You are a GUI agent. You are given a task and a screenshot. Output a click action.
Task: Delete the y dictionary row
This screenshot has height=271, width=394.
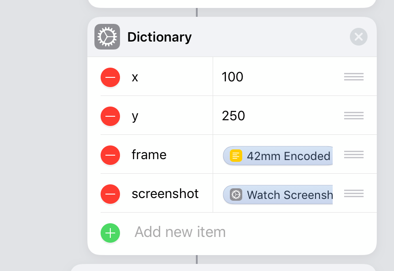pyautogui.click(x=110, y=116)
